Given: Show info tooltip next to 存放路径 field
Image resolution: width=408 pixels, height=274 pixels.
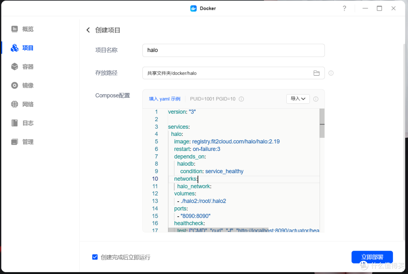Looking at the screenshot, I should click(x=331, y=73).
